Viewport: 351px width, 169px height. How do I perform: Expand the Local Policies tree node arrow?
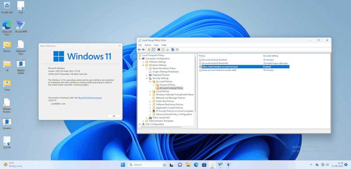pos(150,91)
